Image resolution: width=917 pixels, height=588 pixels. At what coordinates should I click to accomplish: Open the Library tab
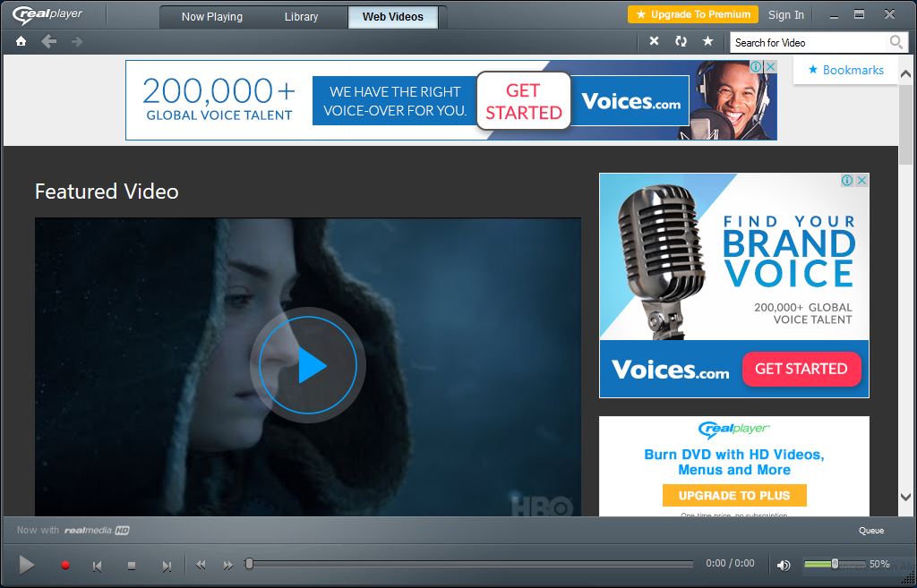(301, 17)
